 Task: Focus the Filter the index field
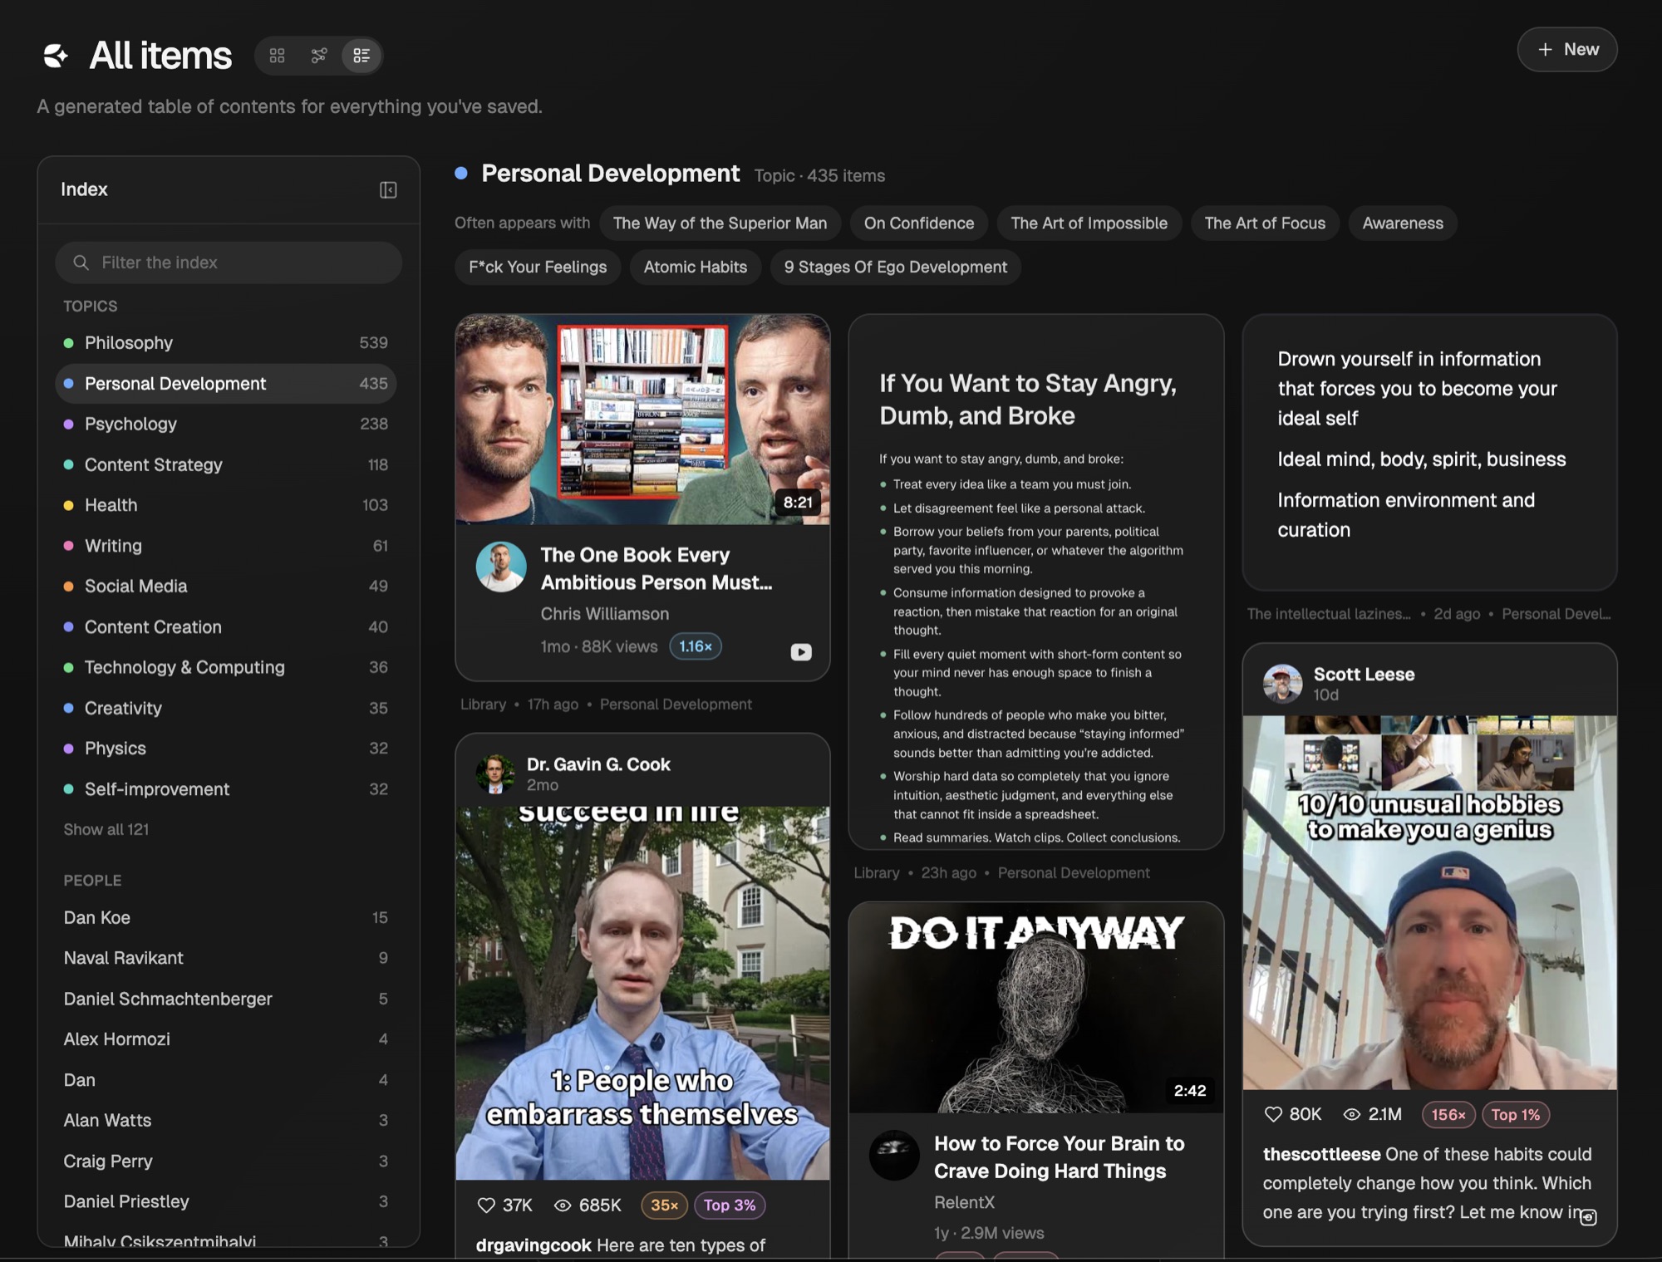[x=229, y=263]
